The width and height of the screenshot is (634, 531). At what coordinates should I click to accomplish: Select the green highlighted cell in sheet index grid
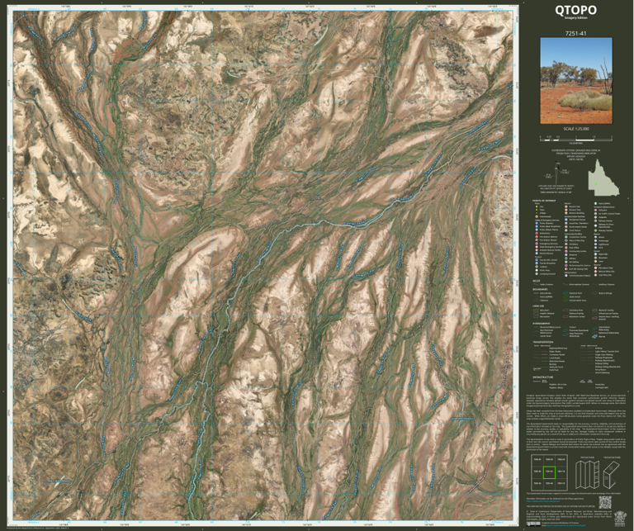pyautogui.click(x=550, y=472)
